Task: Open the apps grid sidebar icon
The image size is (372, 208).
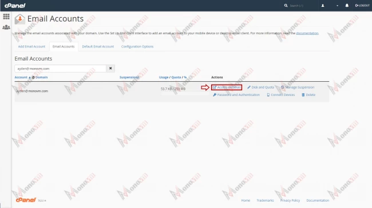Action: tap(6, 17)
